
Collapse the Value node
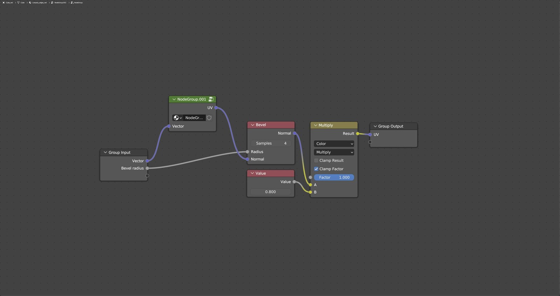click(x=252, y=173)
